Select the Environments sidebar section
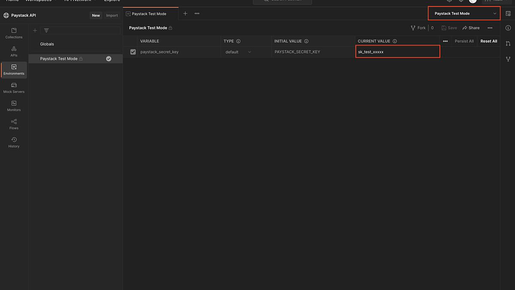This screenshot has width=515, height=290. [x=14, y=70]
